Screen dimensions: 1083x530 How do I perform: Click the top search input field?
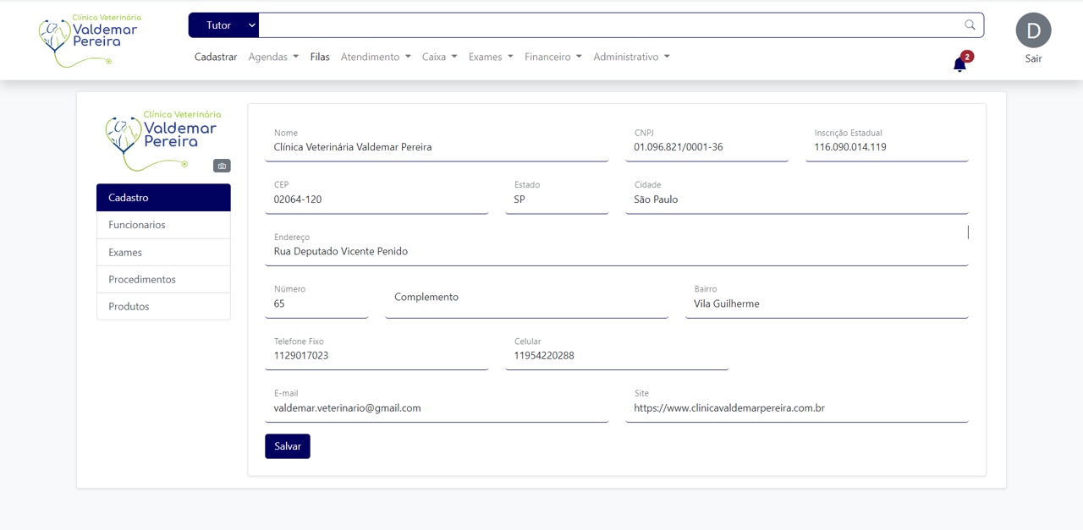[611, 25]
